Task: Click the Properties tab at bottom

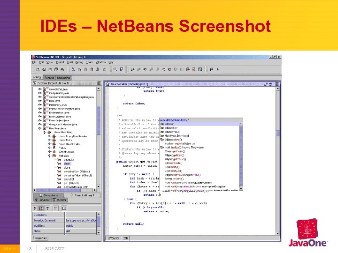Action: (40, 238)
